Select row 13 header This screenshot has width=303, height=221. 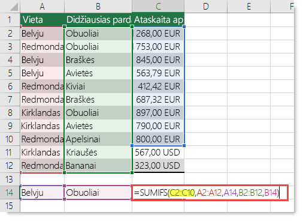tap(10, 179)
